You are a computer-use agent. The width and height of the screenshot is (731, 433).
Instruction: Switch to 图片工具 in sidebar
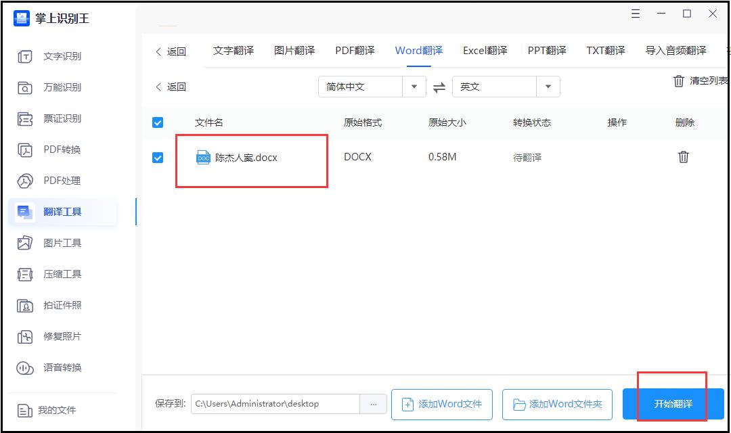(x=63, y=243)
